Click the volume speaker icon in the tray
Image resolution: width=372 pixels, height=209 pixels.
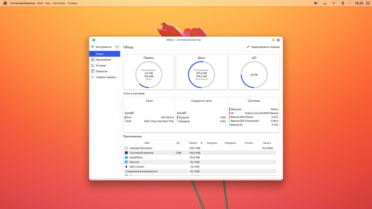[x=316, y=3]
